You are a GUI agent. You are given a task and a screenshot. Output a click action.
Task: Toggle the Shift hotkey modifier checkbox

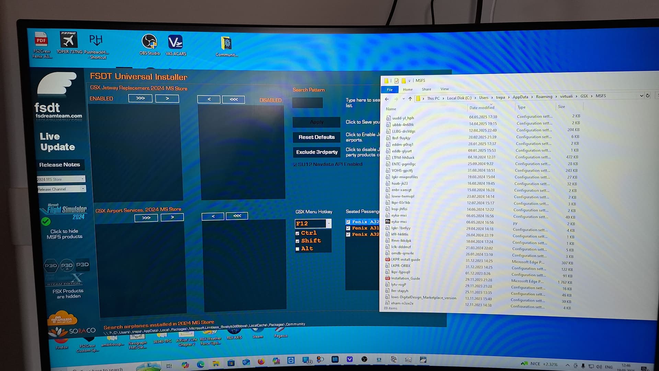tap(297, 241)
